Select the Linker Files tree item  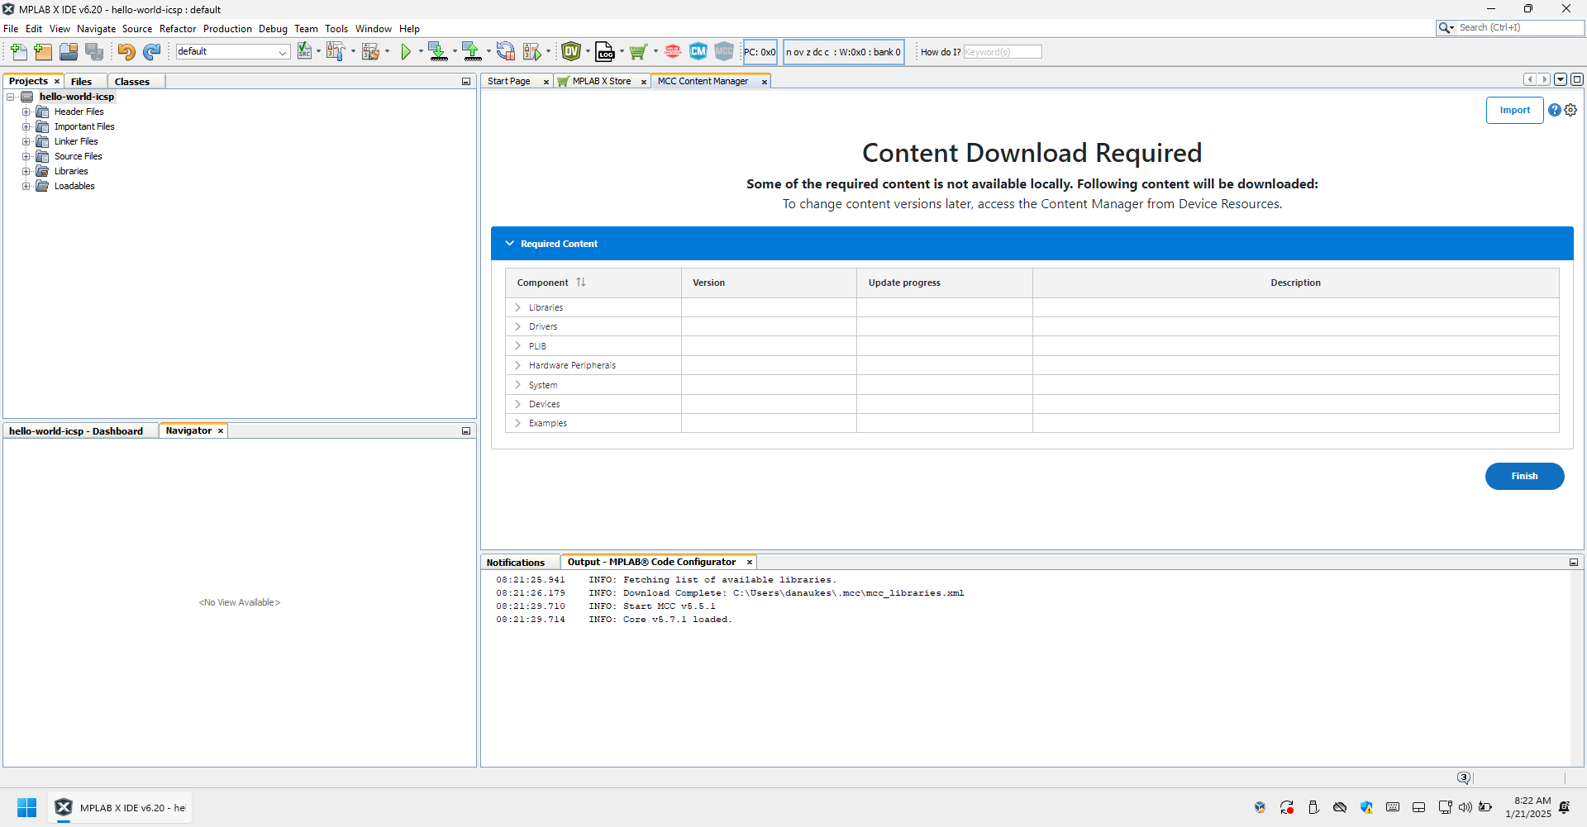(x=76, y=141)
